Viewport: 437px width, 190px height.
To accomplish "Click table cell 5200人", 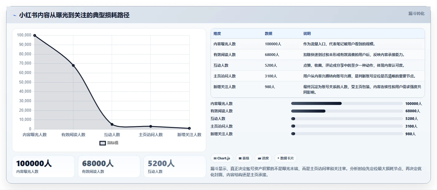I will point(271,65).
